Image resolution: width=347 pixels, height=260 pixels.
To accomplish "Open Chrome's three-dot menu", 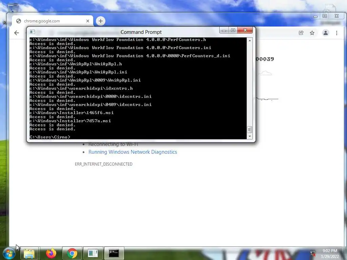I will pyautogui.click(x=336, y=33).
